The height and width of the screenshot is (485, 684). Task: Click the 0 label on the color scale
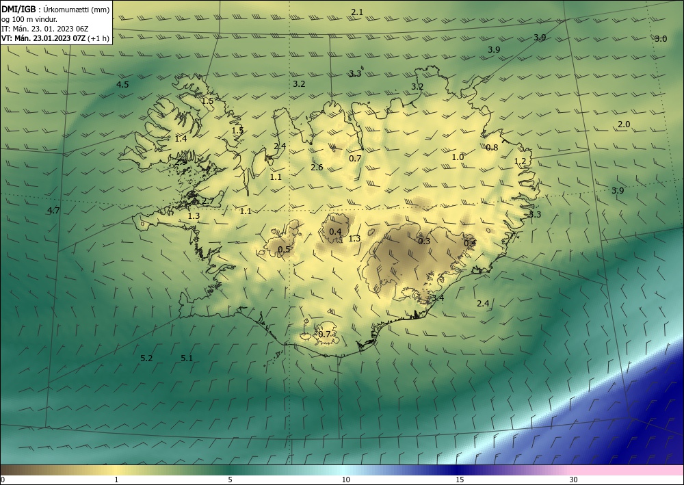click(3, 480)
